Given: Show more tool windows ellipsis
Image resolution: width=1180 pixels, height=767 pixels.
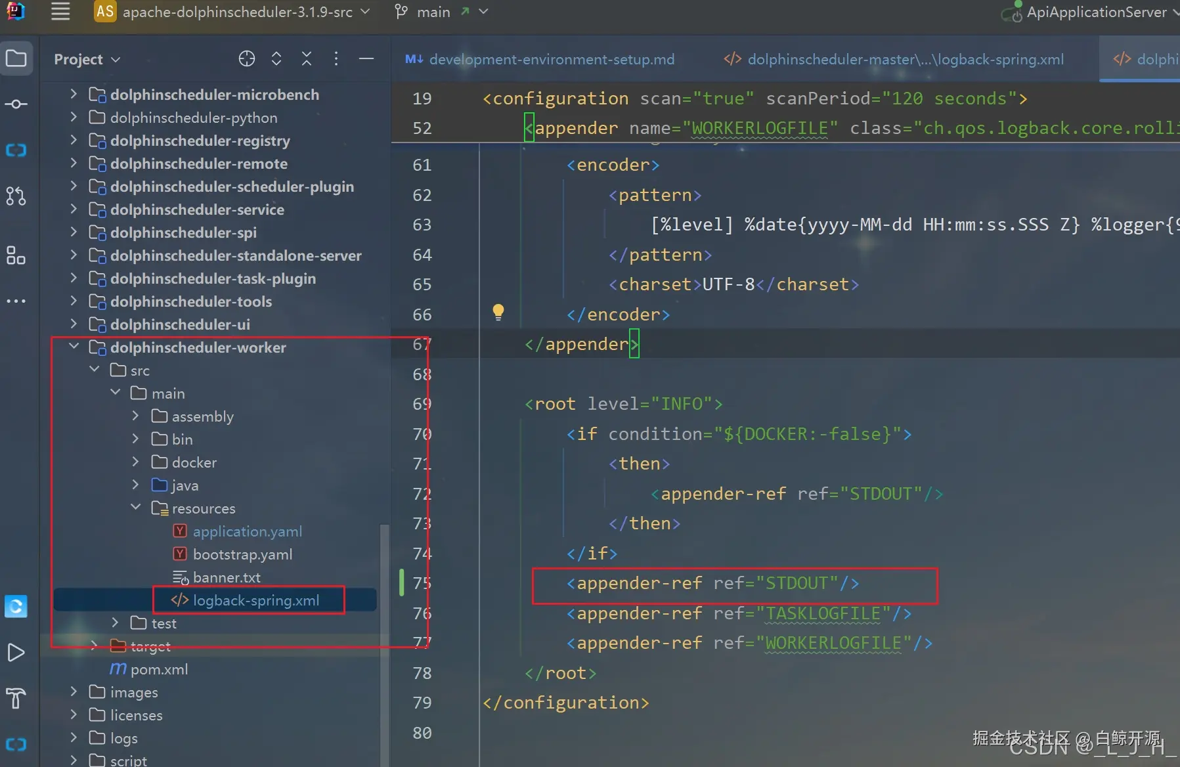Looking at the screenshot, I should (16, 301).
